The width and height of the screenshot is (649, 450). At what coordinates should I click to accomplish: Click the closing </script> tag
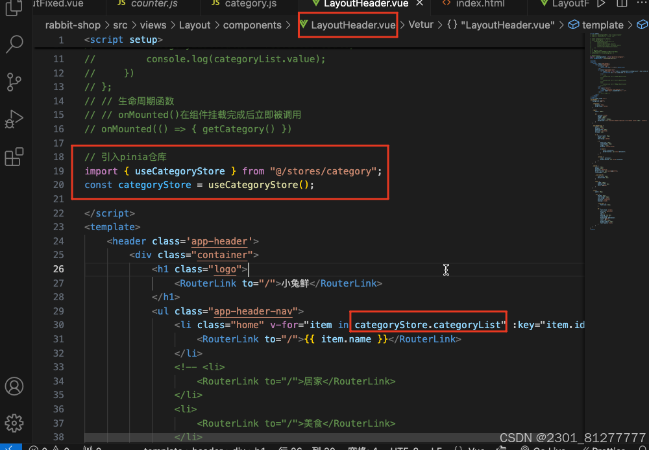coord(109,213)
